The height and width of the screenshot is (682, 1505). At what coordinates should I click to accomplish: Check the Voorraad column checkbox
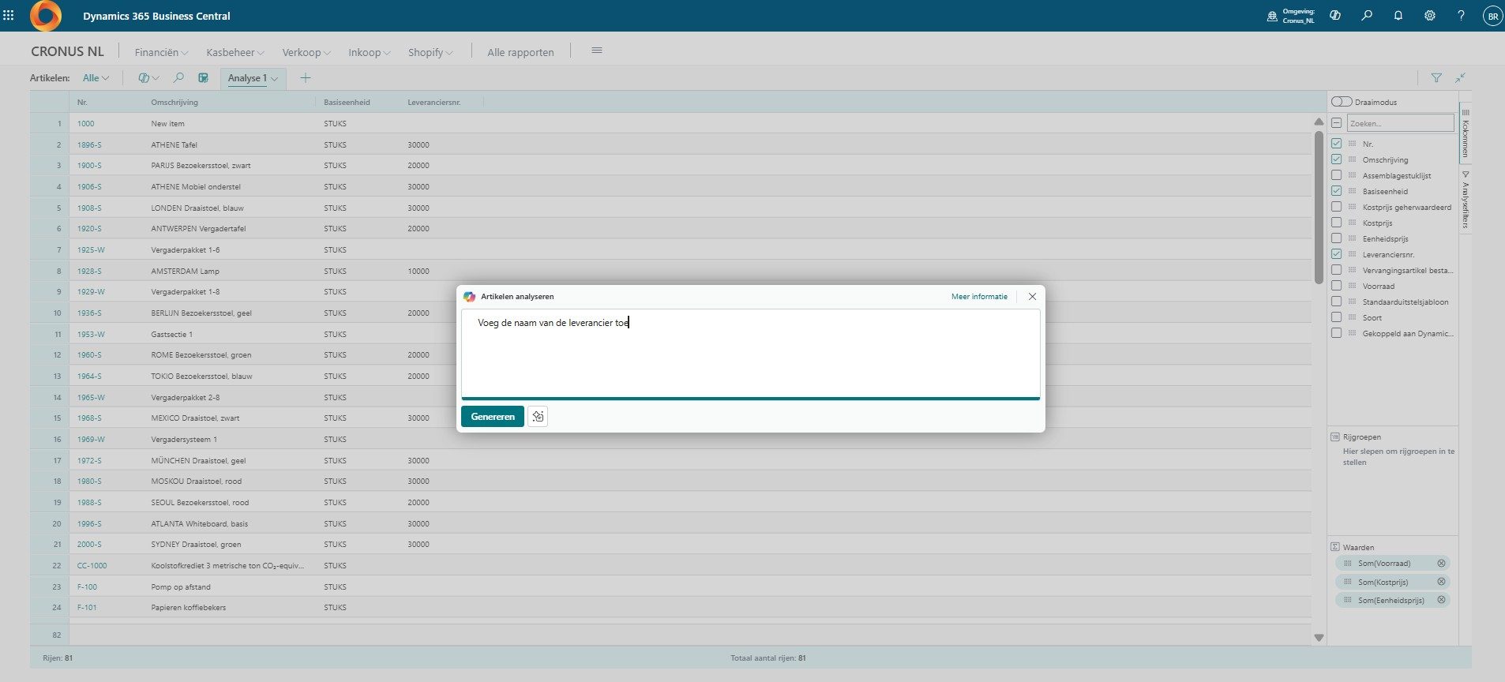point(1336,286)
